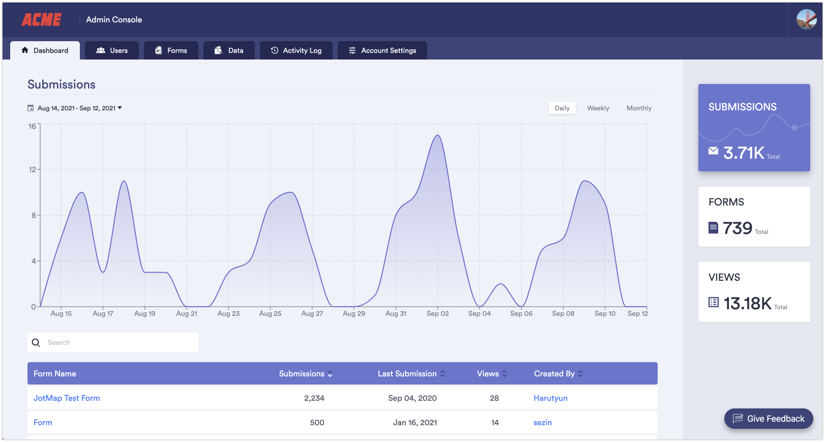Click the ACME logo
This screenshot has width=825, height=442.
pyautogui.click(x=41, y=20)
